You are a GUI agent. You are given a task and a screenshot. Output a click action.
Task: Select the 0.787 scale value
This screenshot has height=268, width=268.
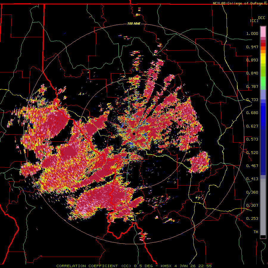tap(252, 86)
